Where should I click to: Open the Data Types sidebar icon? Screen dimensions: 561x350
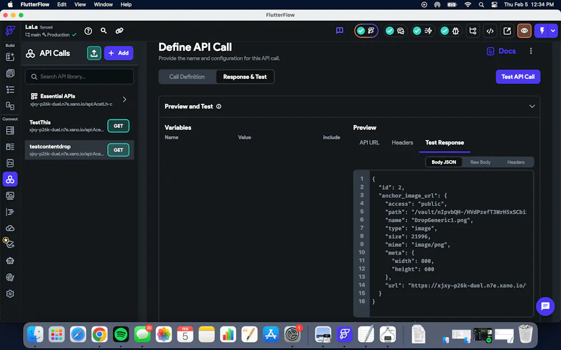pyautogui.click(x=10, y=147)
